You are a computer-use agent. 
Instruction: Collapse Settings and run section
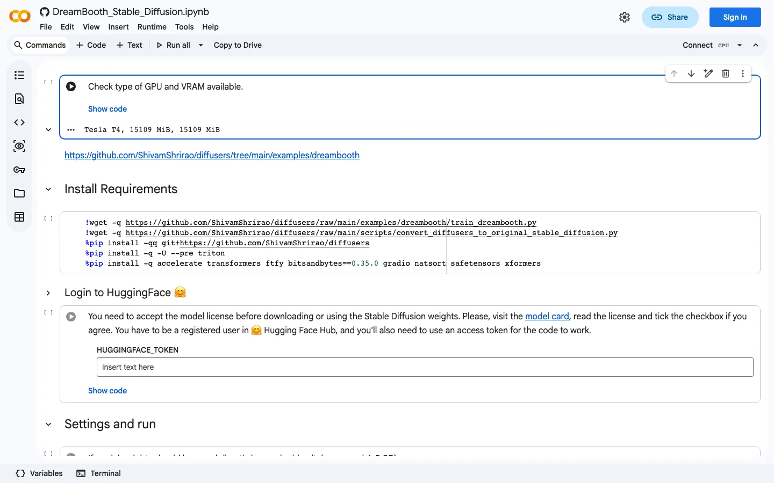[x=48, y=425]
